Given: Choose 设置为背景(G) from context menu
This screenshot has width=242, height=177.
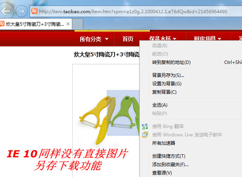Looking at the screenshot, I should click(x=167, y=84).
